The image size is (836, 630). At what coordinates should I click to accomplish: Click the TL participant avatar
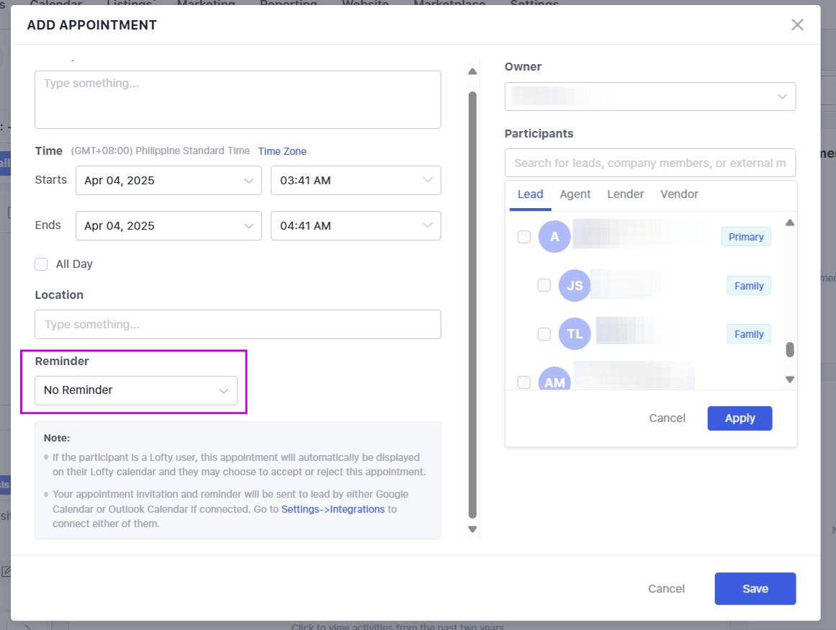[575, 334]
